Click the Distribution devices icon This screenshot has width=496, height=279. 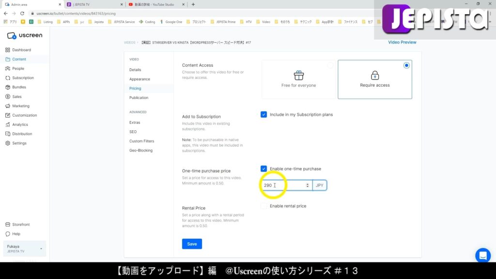[x=8, y=134]
